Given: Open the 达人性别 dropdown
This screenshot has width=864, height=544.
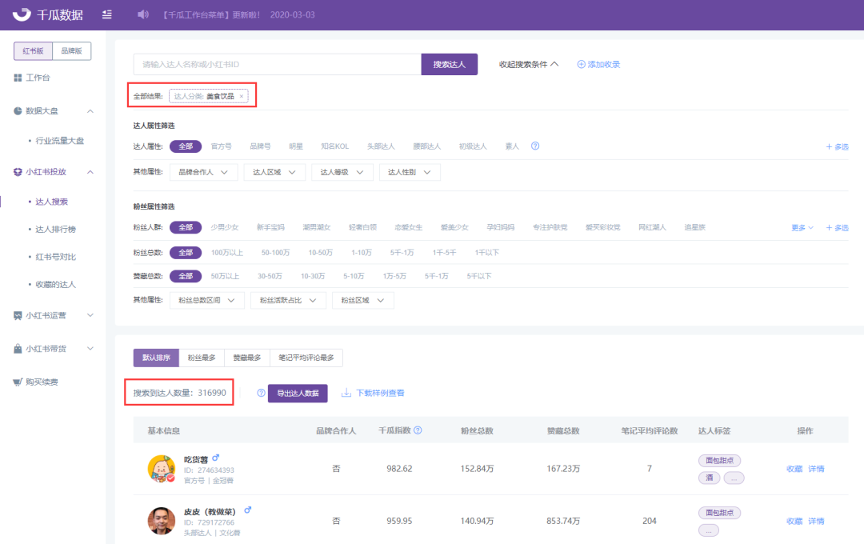Looking at the screenshot, I should (x=410, y=173).
